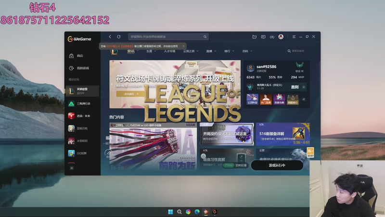Open the 开局没约没比不妨试试这套 card
This screenshot has width=385, height=217.
(227, 134)
